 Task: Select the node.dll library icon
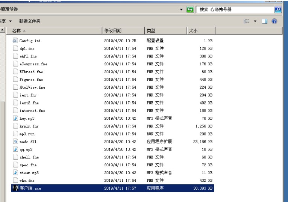point(16,142)
